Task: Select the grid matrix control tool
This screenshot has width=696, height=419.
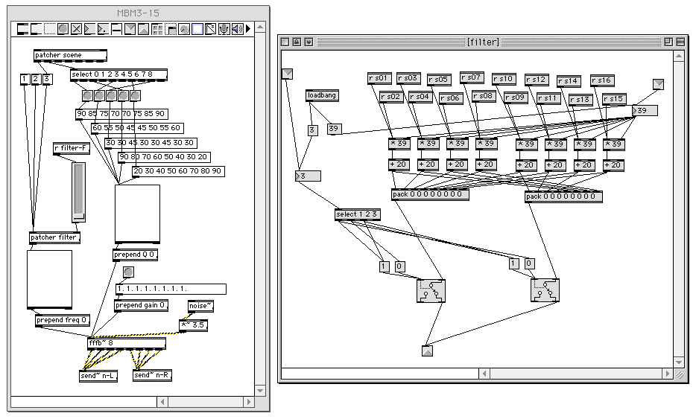Action: [156, 29]
